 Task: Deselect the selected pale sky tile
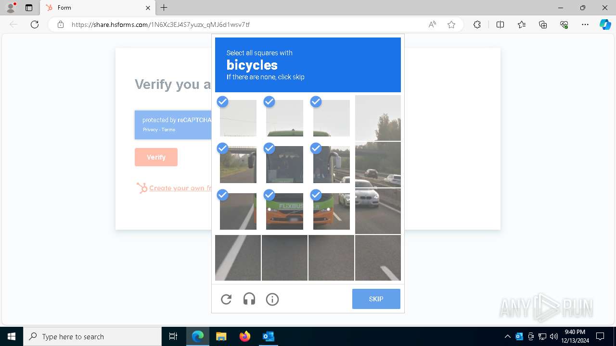pyautogui.click(x=332, y=118)
